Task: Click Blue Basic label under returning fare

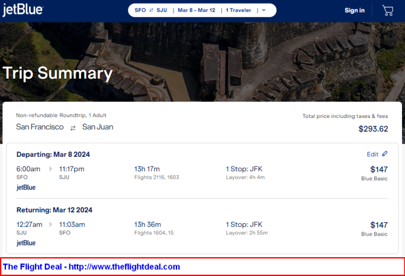Action: 374,234
